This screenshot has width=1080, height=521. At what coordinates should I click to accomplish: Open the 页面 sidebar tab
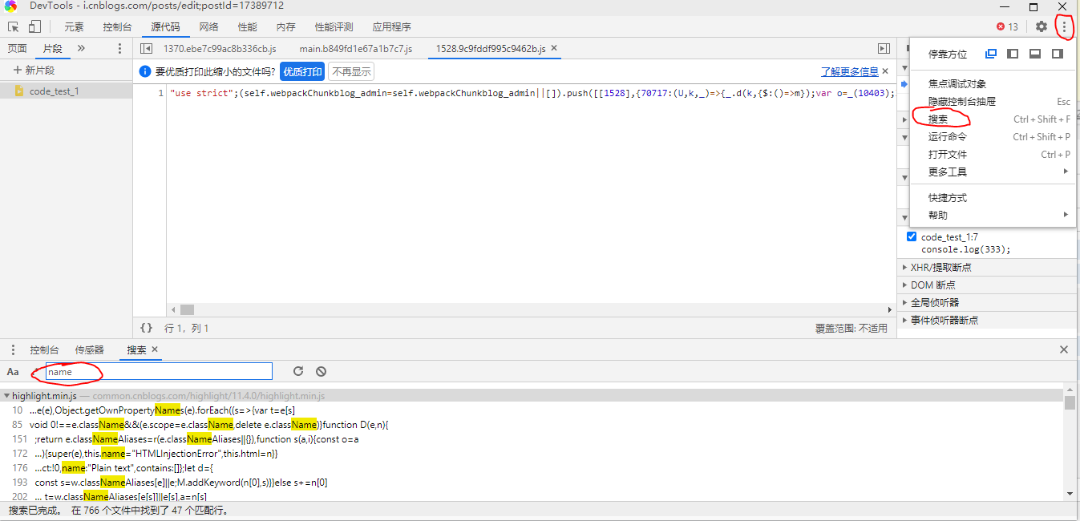(17, 48)
